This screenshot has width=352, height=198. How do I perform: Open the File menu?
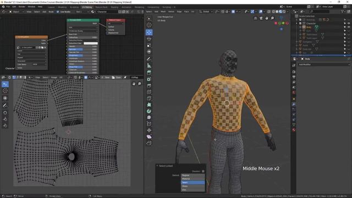point(8,7)
